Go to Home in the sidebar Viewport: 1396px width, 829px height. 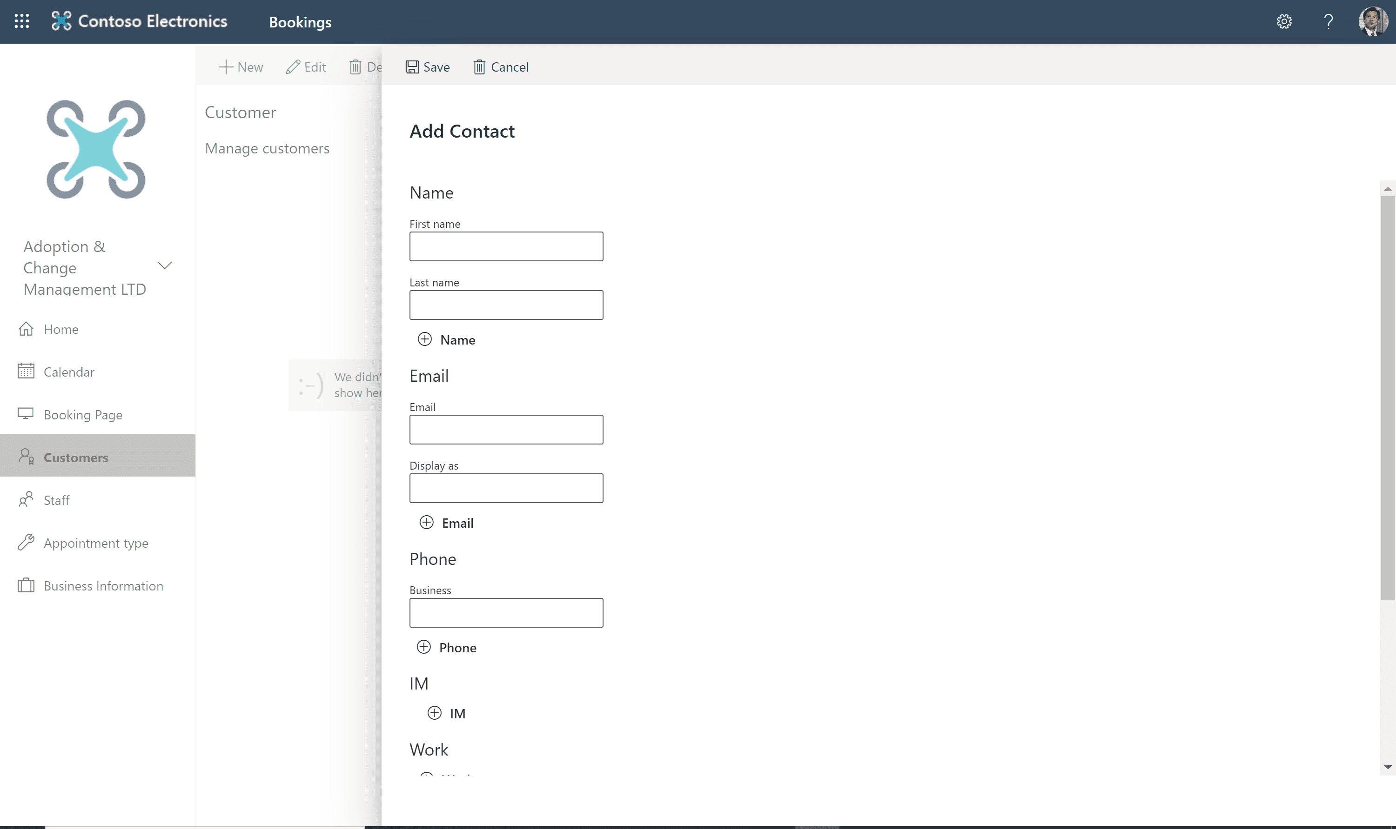[98, 328]
